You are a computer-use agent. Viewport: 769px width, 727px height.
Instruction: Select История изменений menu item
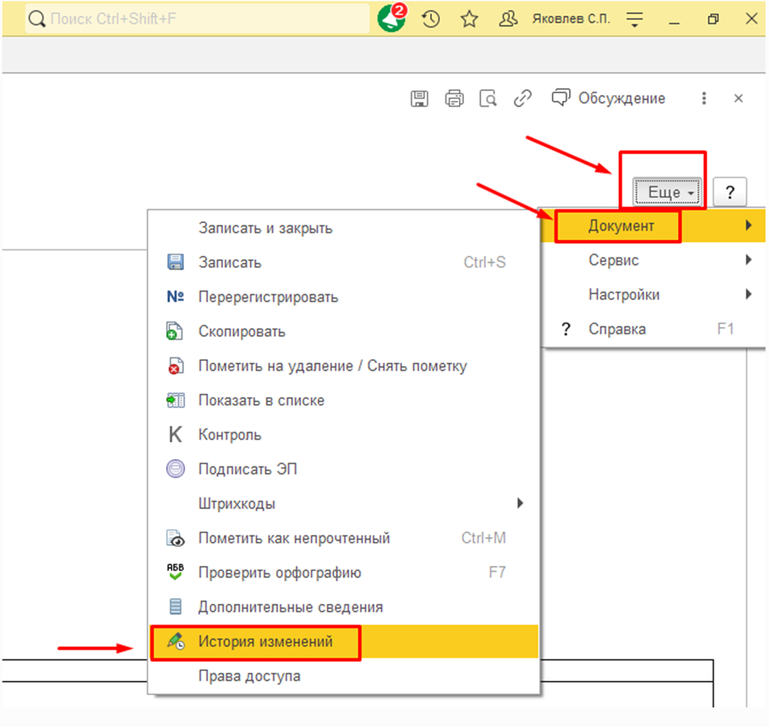pyautogui.click(x=343, y=642)
